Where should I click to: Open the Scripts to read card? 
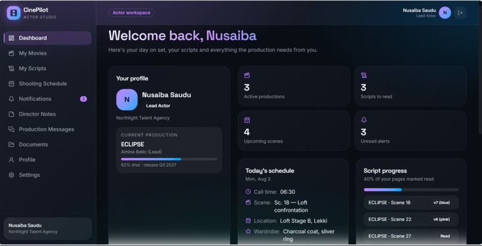pos(410,86)
